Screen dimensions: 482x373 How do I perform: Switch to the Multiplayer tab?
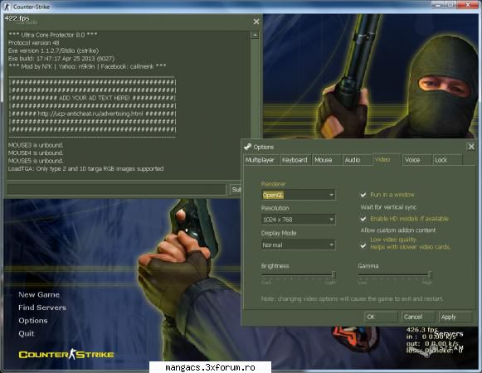tap(261, 160)
